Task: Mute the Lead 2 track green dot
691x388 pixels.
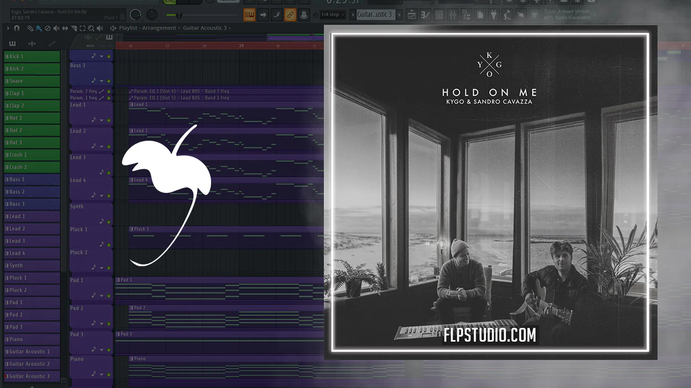Action: pyautogui.click(x=109, y=146)
